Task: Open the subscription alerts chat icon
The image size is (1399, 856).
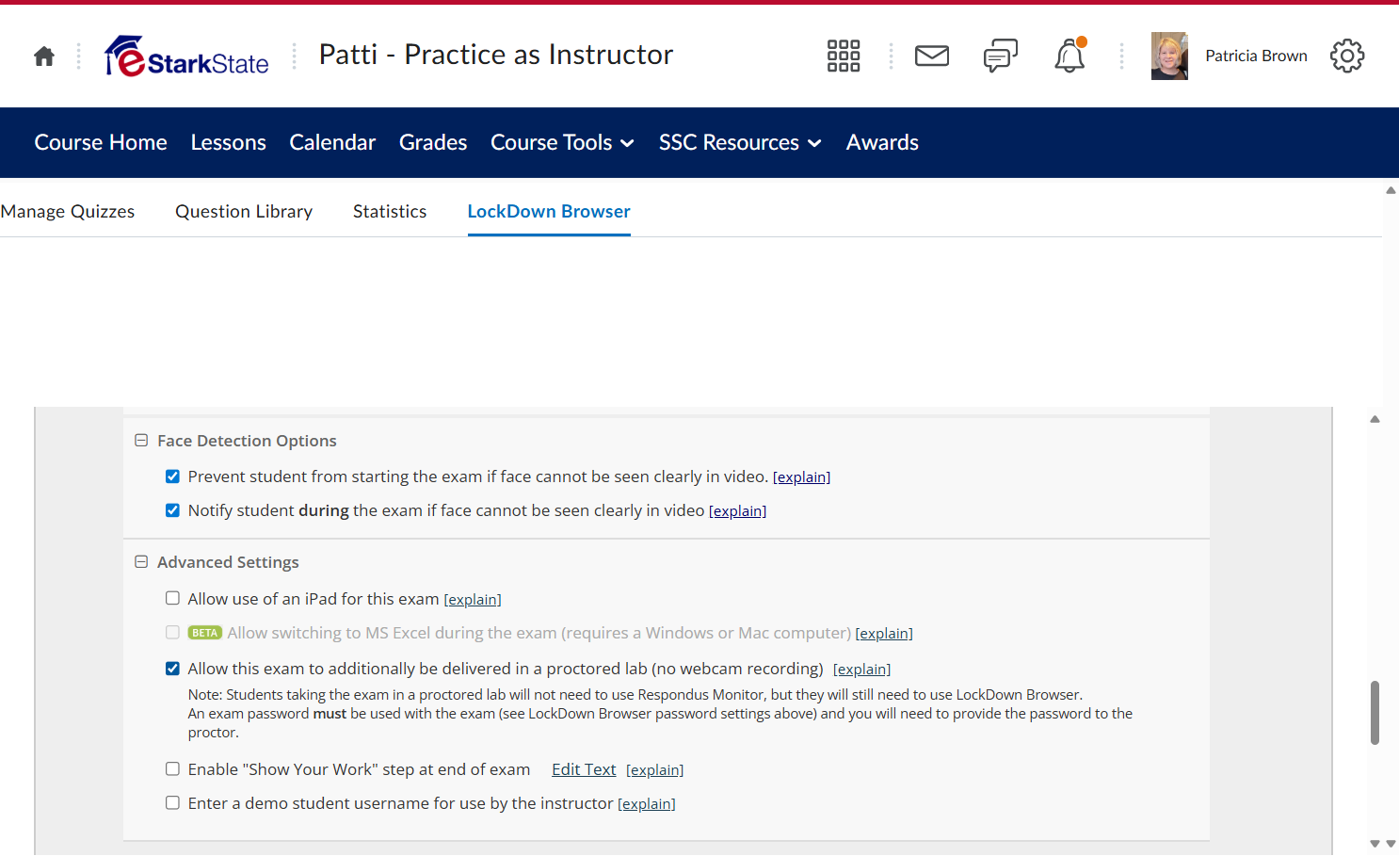Action: pyautogui.click(x=1001, y=57)
